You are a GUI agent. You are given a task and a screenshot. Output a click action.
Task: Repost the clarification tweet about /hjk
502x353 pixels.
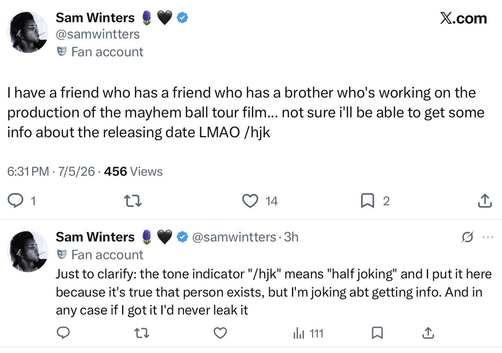click(x=142, y=333)
